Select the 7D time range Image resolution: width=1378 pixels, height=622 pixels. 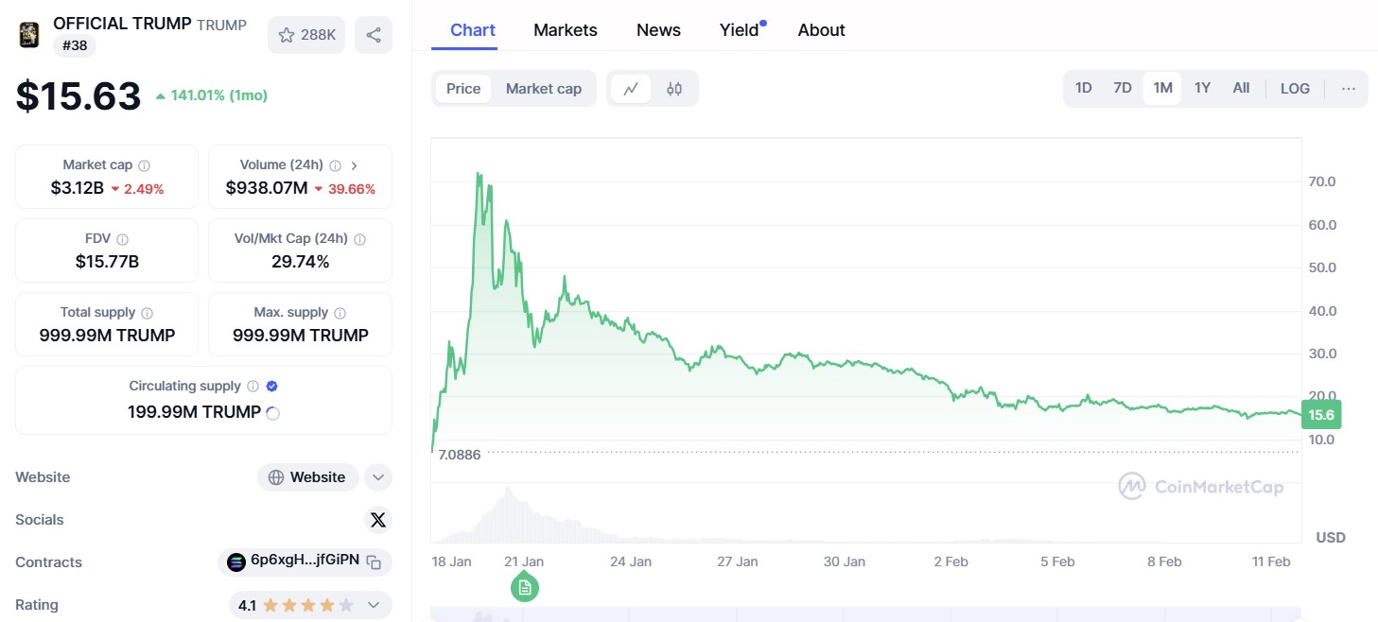(1123, 88)
